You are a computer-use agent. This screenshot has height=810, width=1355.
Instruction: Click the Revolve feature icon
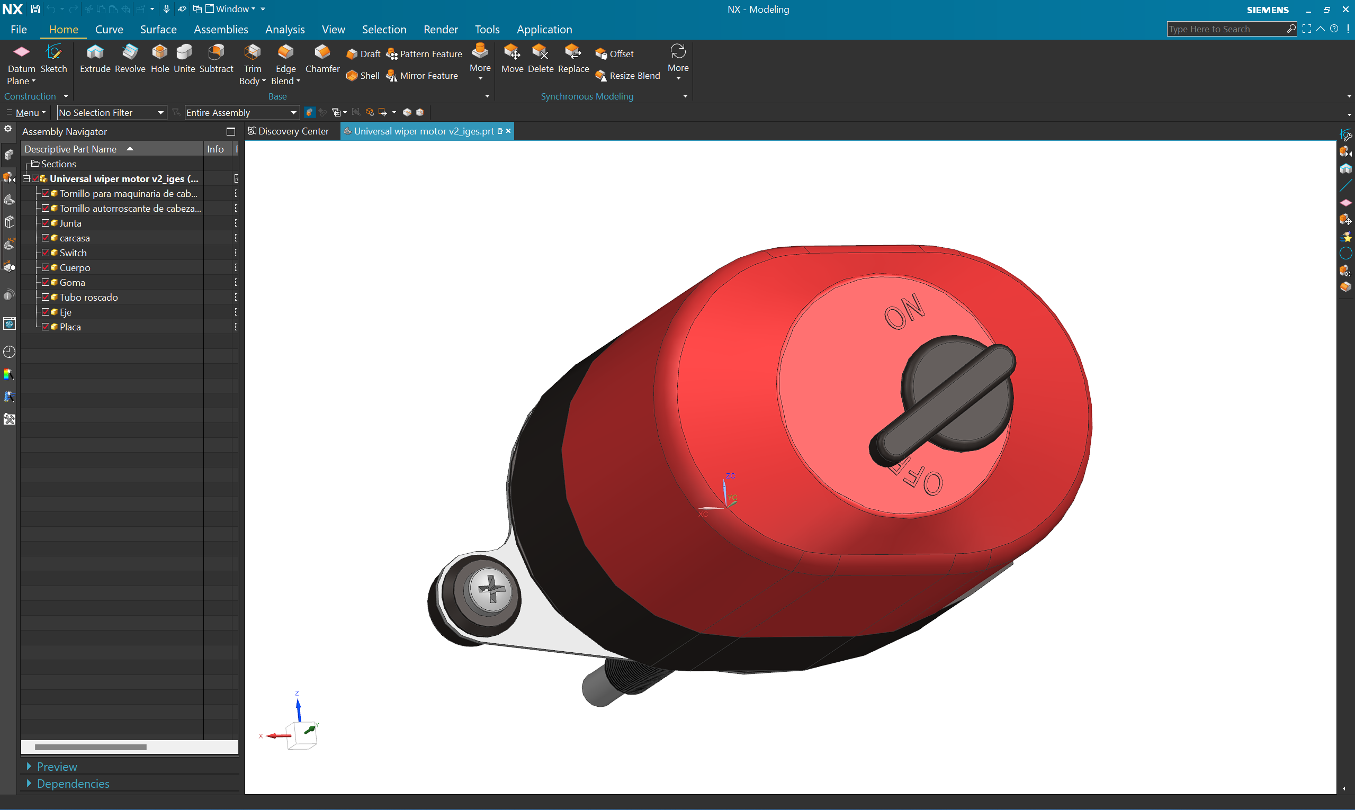coord(130,58)
